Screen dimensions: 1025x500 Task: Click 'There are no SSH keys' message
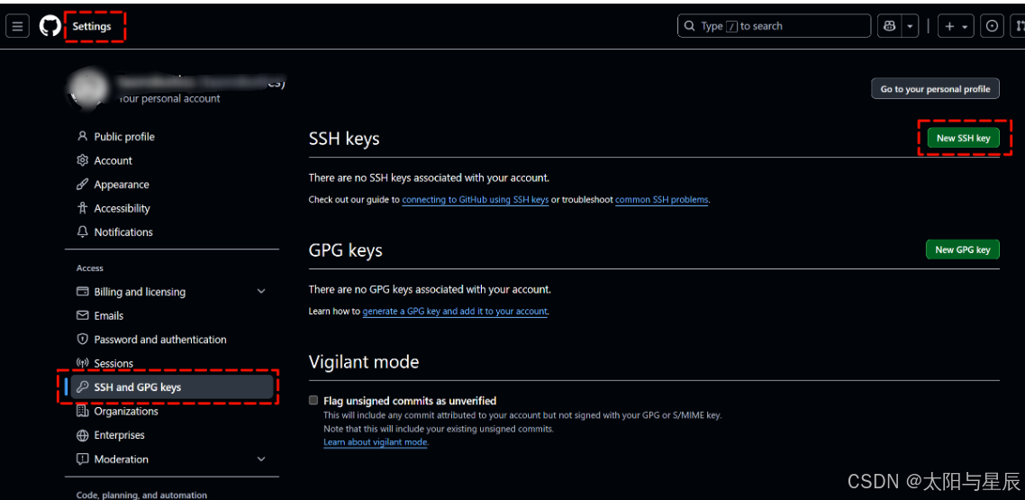[429, 177]
